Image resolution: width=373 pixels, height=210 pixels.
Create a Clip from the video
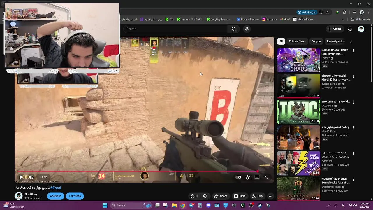(x=257, y=196)
